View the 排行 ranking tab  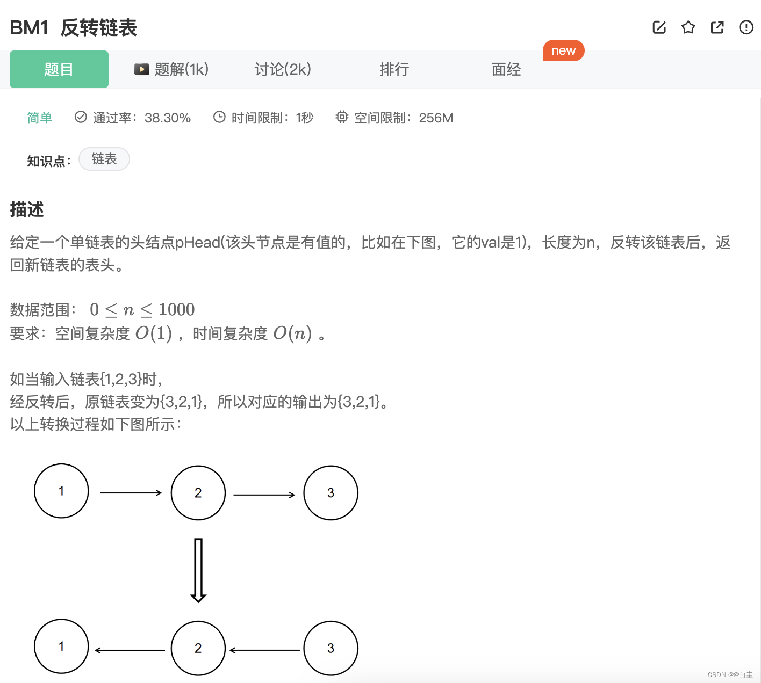(x=394, y=69)
